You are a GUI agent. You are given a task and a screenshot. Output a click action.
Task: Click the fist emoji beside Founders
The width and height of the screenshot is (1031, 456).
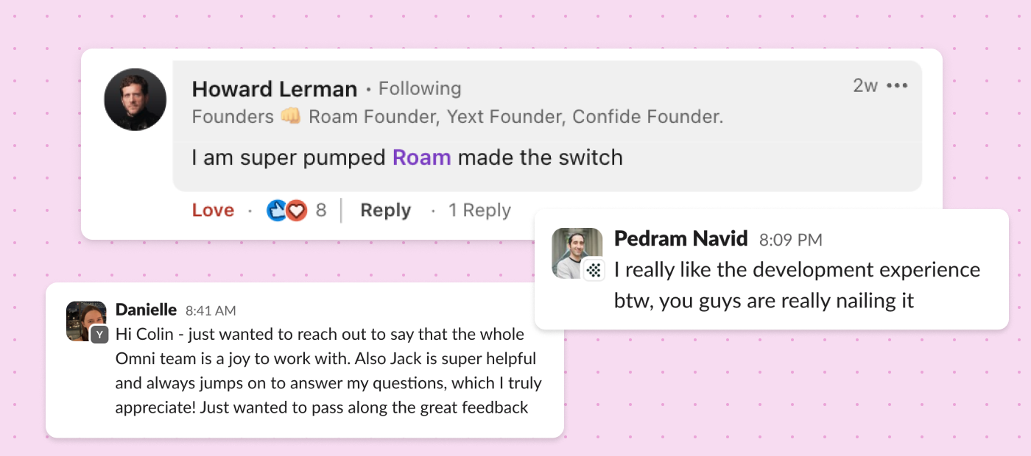click(x=290, y=116)
